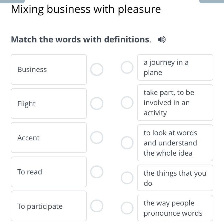The height and width of the screenshot is (224, 224).
Task: Click the Business word card
Action: pyautogui.click(x=49, y=70)
